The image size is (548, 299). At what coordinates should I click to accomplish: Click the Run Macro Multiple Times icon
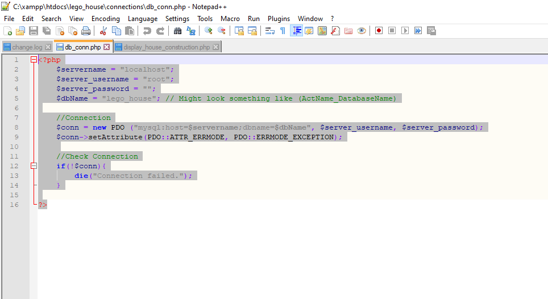[418, 31]
